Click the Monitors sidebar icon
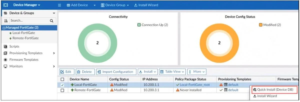 [x=6, y=66]
